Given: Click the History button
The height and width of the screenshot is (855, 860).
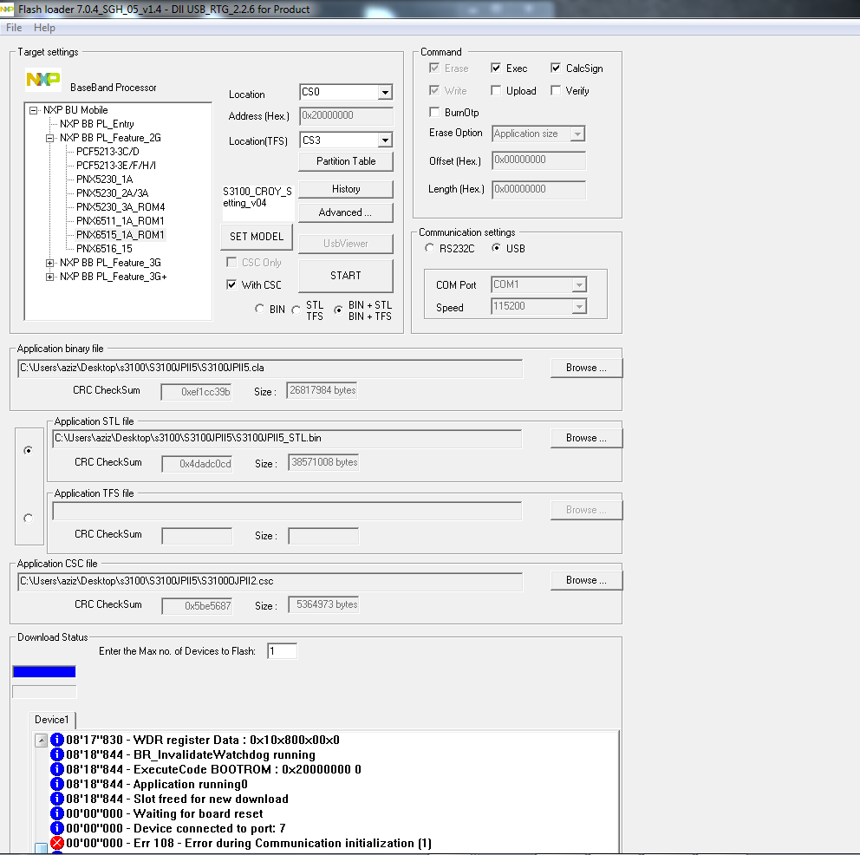Looking at the screenshot, I should pos(346,189).
